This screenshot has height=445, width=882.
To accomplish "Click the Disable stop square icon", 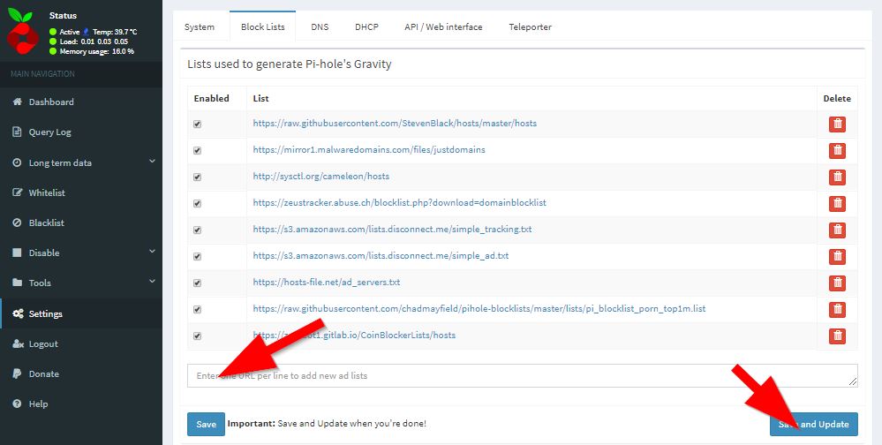I will 18,253.
